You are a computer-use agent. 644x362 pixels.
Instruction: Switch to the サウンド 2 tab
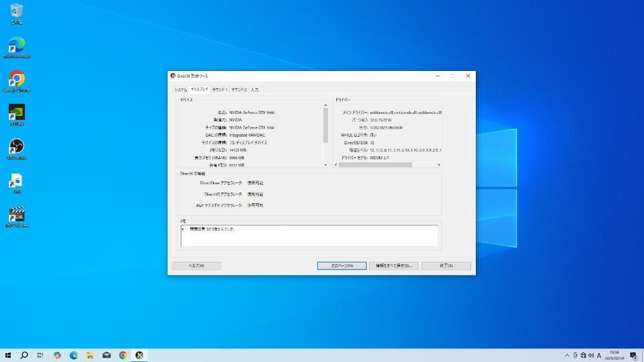[239, 89]
